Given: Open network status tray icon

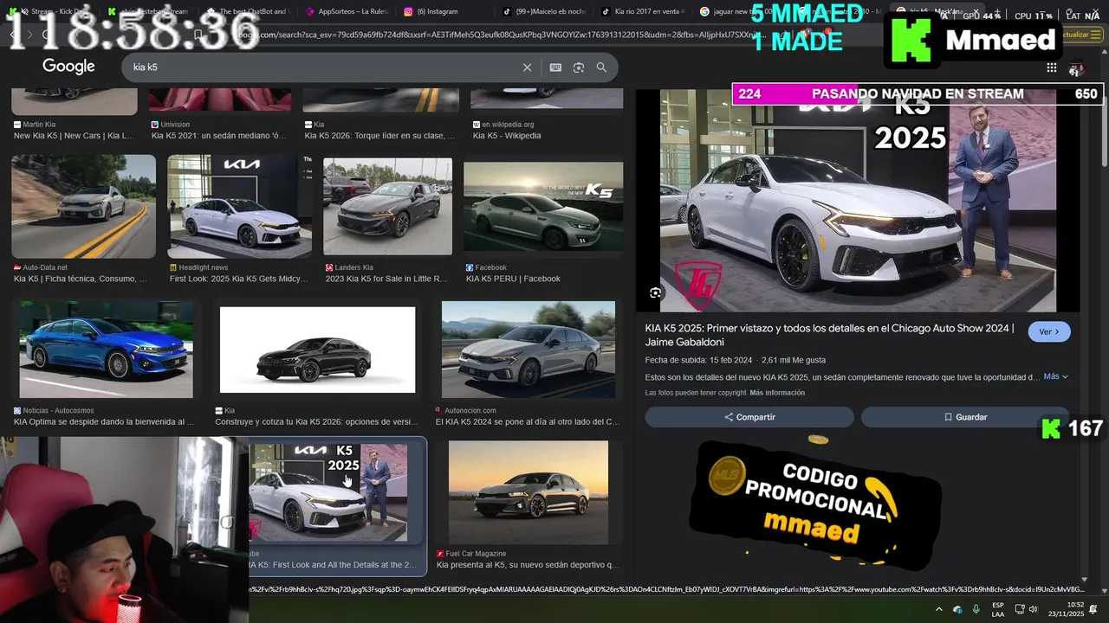Looking at the screenshot, I should click(1020, 609).
